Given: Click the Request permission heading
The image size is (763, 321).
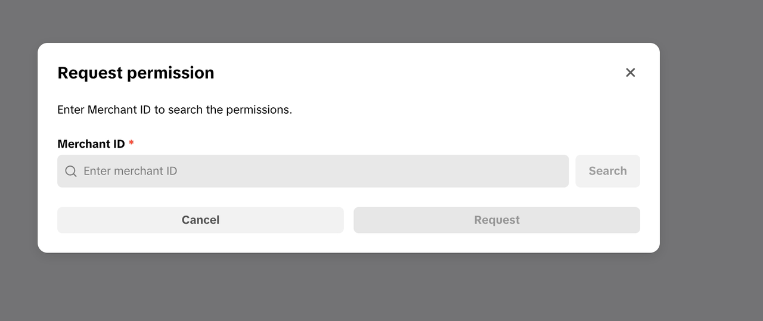Looking at the screenshot, I should 136,73.
